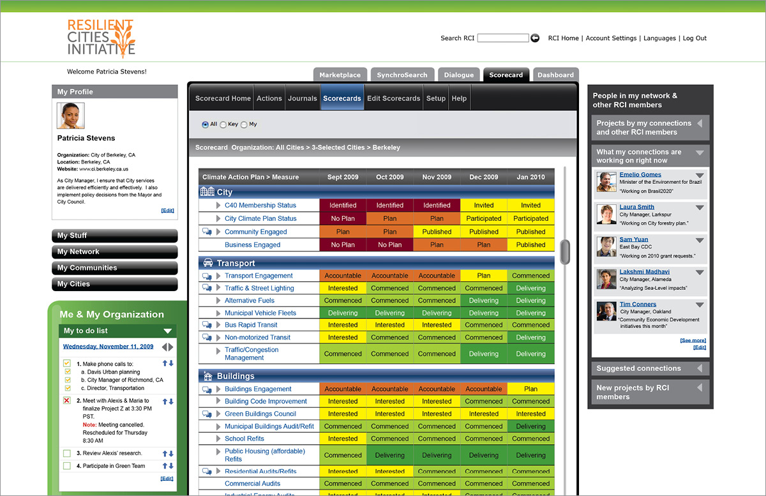Open comment bubble for Bus Rapid Transit
Viewport: 766px width, 496px height.
(207, 325)
